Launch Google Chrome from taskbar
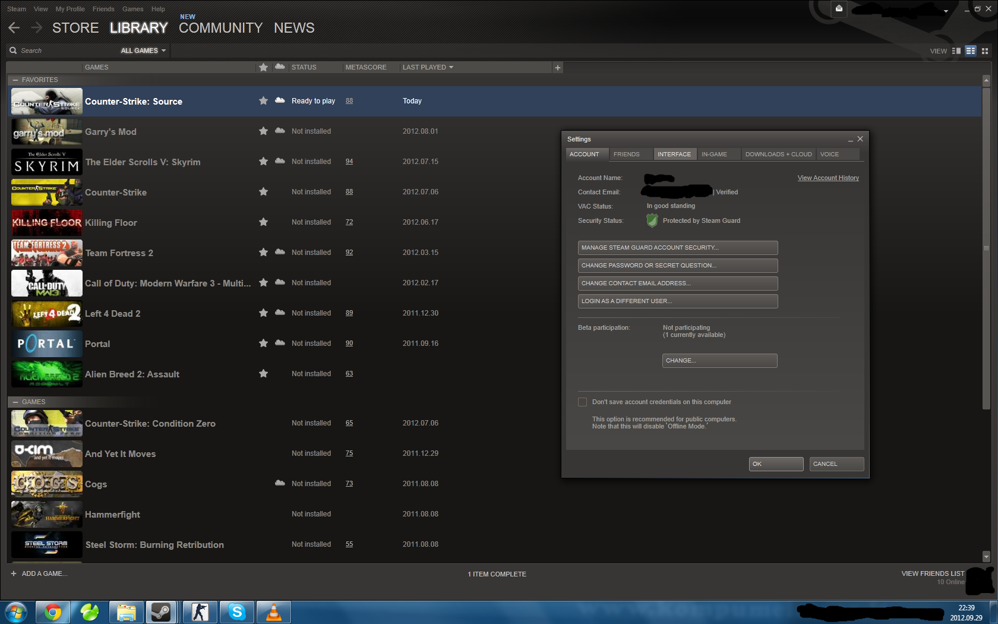The image size is (998, 624). coord(53,612)
